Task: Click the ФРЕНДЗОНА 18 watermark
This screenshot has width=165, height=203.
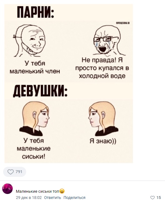Action: pyautogui.click(x=123, y=23)
